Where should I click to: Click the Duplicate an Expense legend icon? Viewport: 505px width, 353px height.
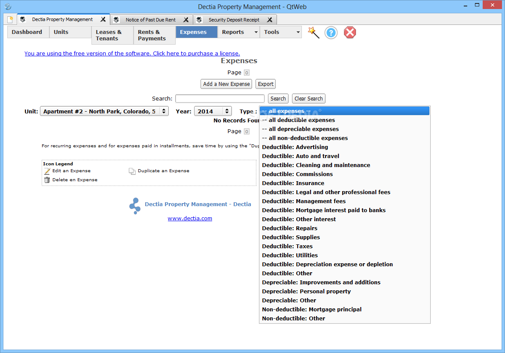(132, 171)
